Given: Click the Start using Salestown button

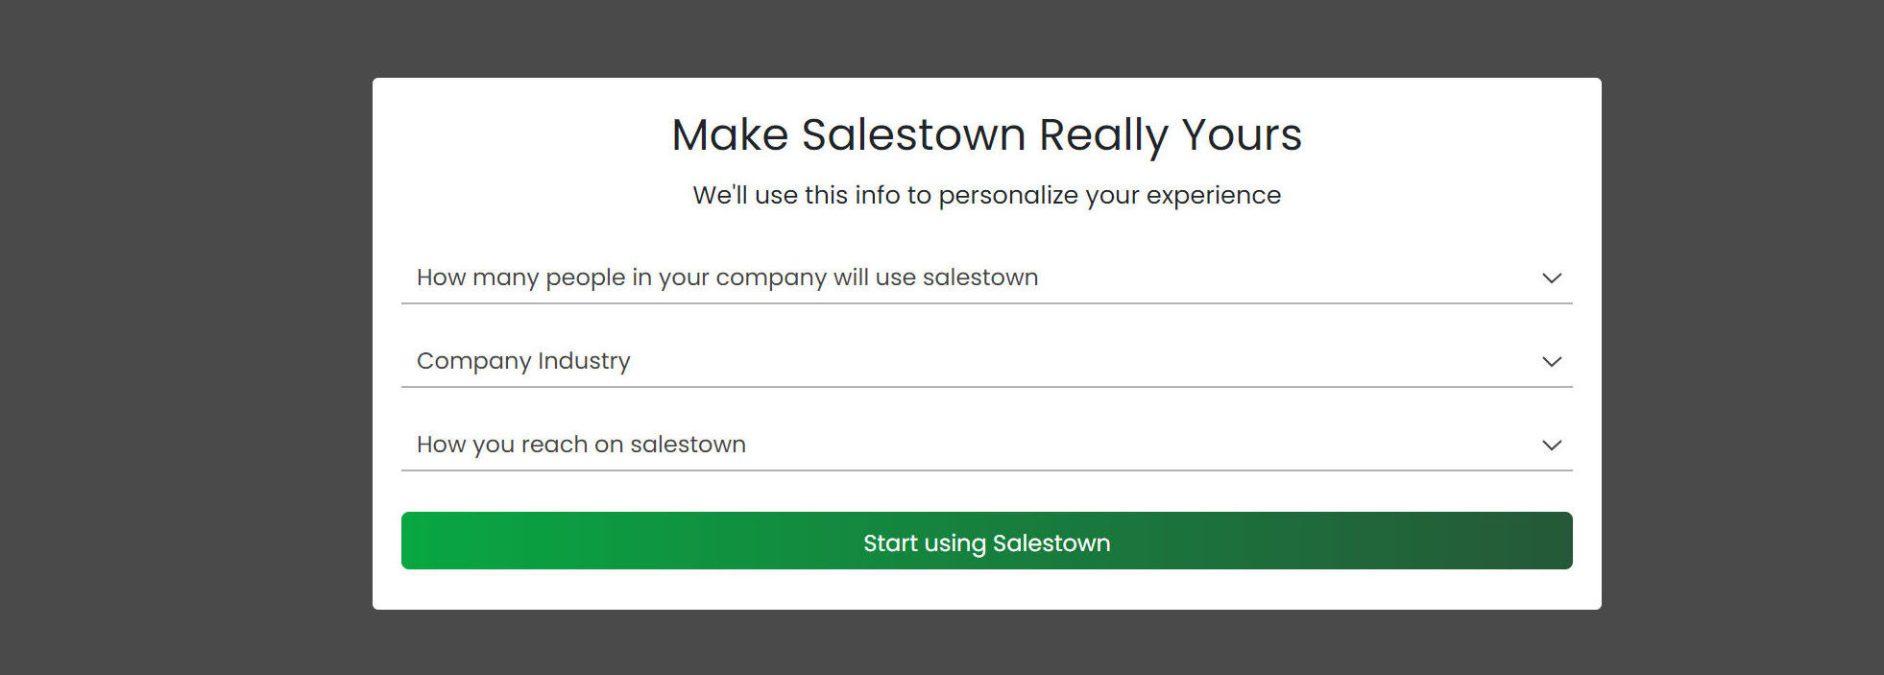Looking at the screenshot, I should click(x=986, y=541).
